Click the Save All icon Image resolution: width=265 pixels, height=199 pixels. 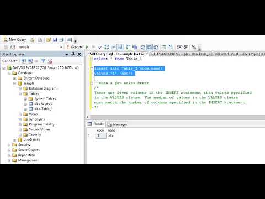61,40
